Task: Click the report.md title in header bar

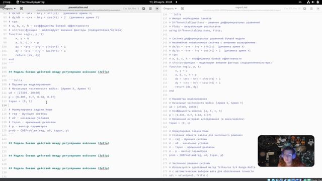Action: [242, 8]
